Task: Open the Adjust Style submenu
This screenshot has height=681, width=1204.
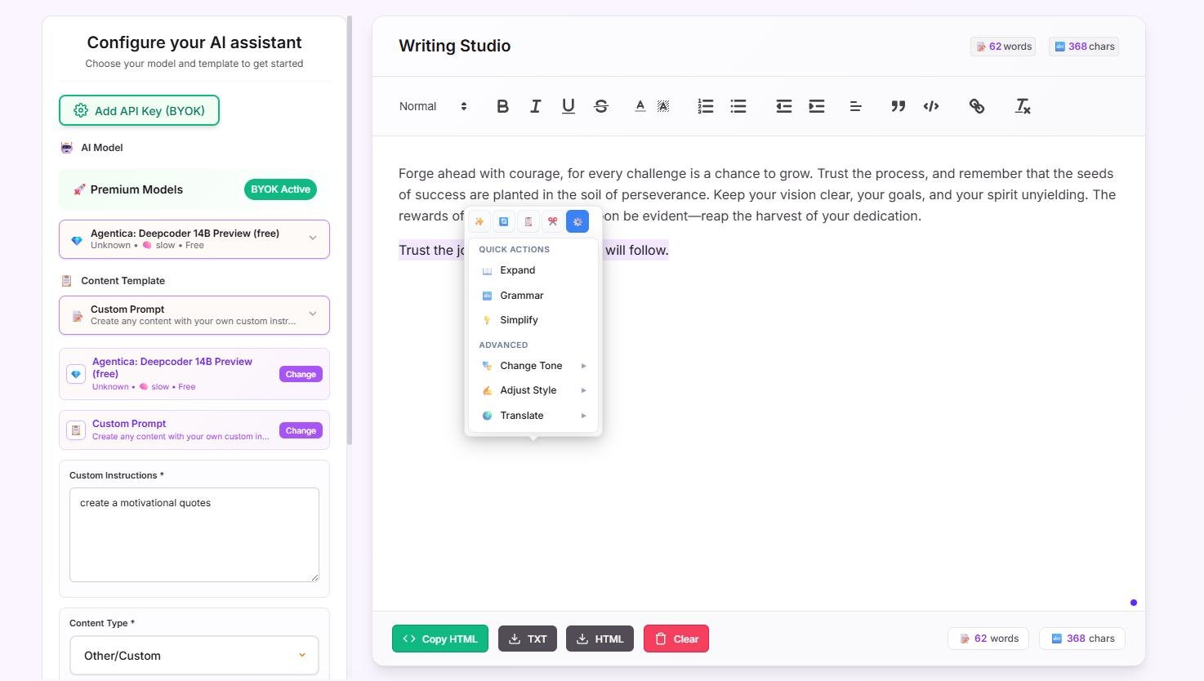Action: [x=533, y=390]
